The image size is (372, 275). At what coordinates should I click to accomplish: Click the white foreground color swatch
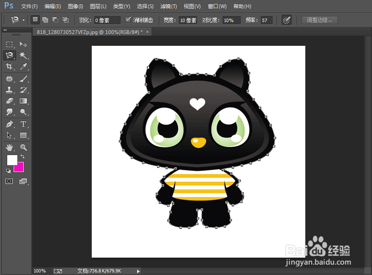(x=11, y=159)
